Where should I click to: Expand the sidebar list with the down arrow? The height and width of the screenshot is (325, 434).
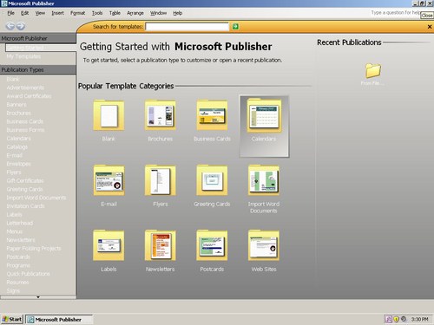pos(38,297)
